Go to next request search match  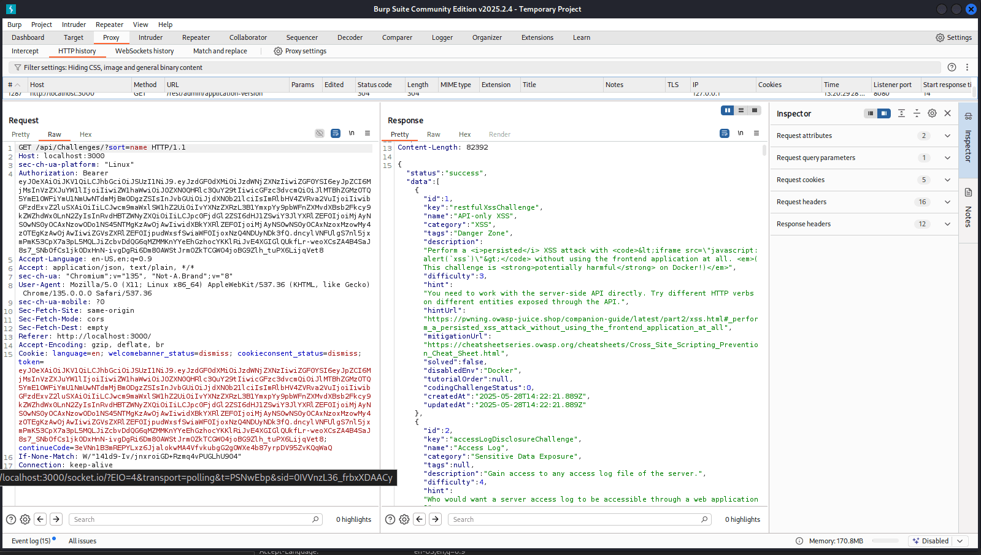tap(56, 519)
